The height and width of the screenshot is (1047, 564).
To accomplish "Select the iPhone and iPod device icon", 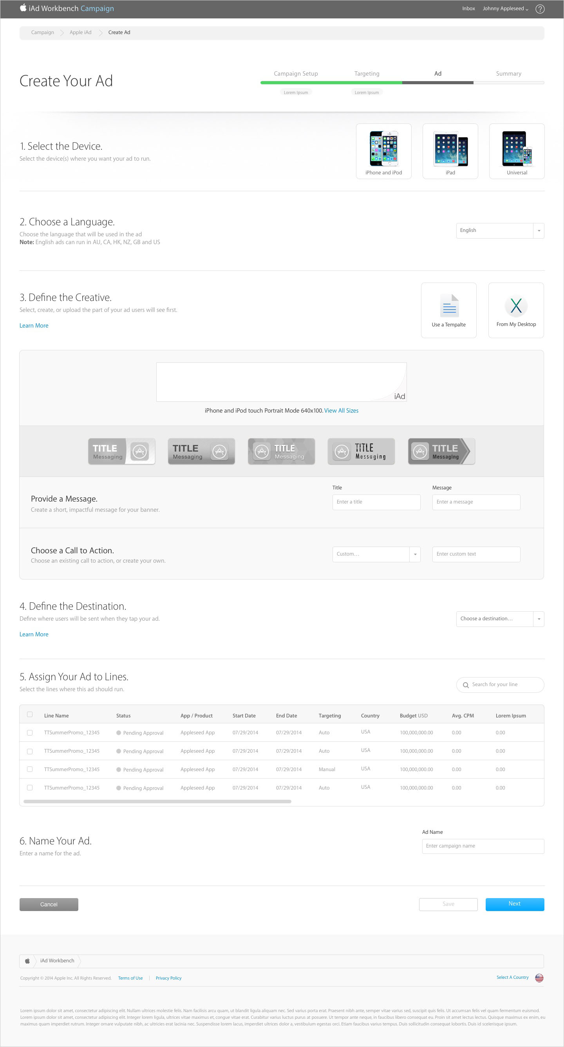I will pos(383,149).
